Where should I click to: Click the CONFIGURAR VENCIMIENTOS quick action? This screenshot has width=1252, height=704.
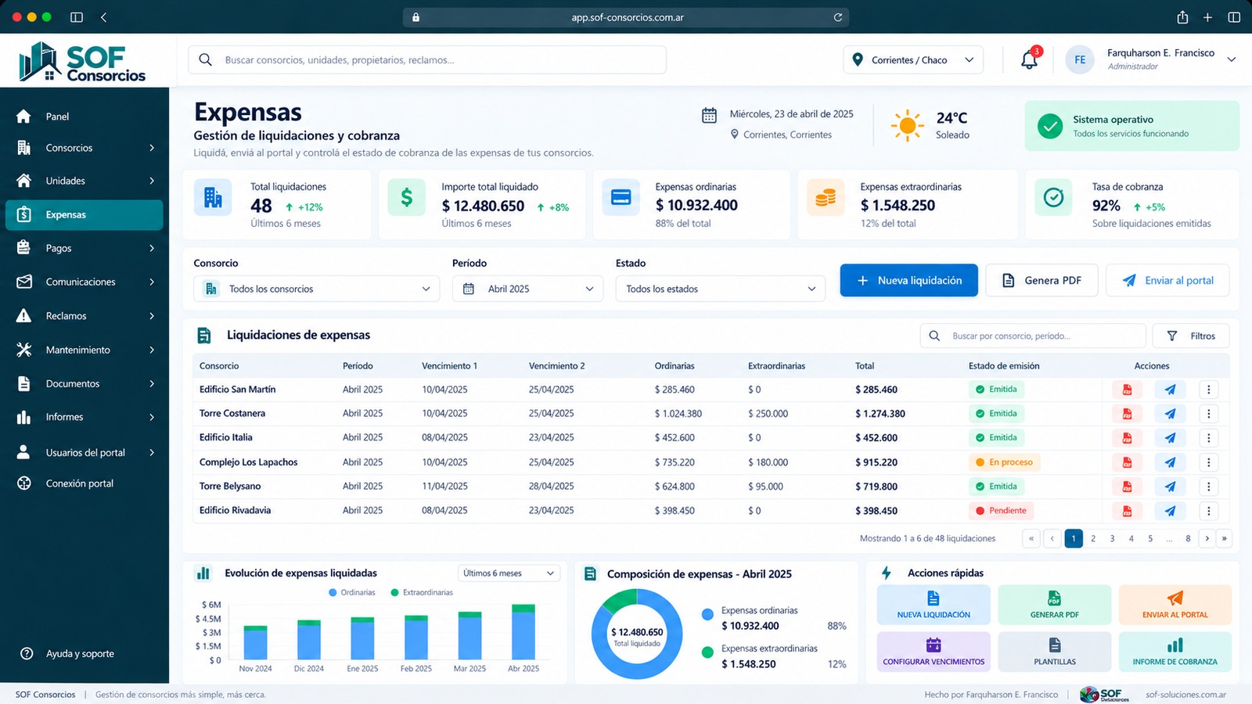[934, 652]
